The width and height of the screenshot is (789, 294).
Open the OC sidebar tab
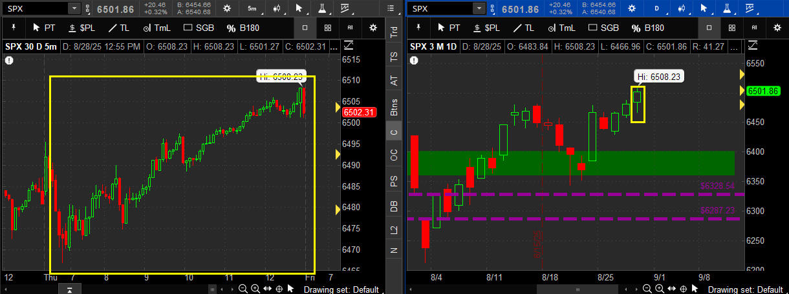tap(394, 155)
